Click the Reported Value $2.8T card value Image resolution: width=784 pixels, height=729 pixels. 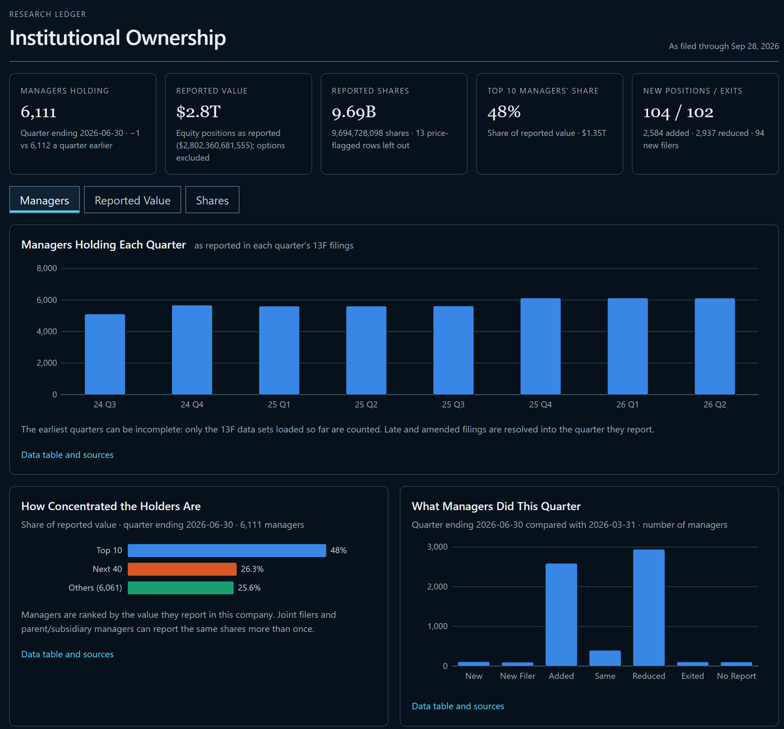(x=198, y=112)
